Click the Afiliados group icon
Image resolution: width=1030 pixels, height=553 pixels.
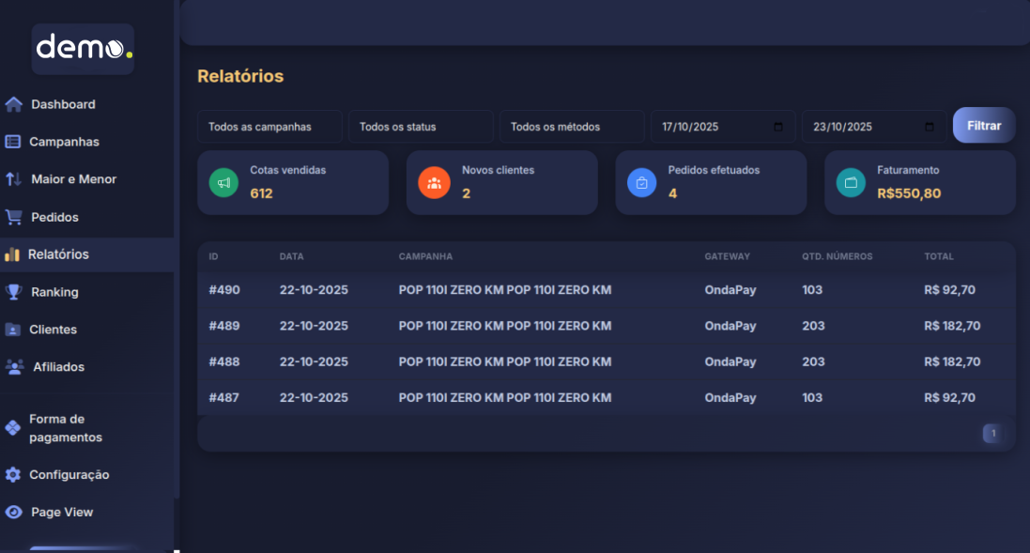(x=14, y=367)
